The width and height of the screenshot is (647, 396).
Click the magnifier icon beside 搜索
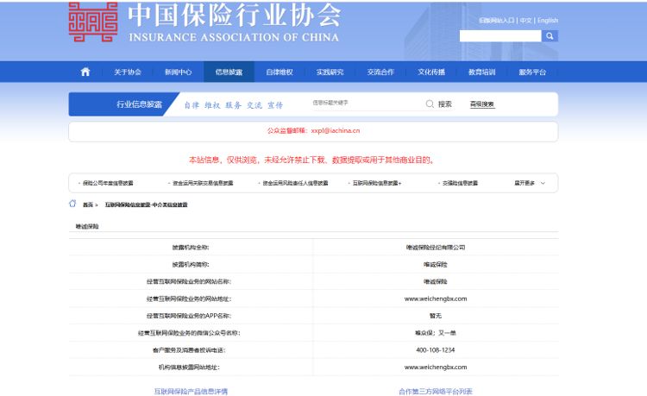pyautogui.click(x=430, y=104)
